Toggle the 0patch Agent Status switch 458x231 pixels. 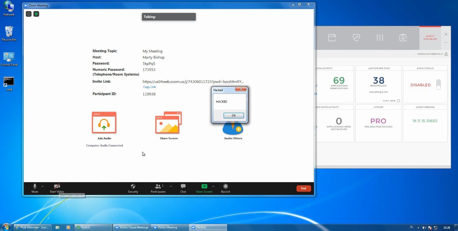pyautogui.click(x=439, y=85)
